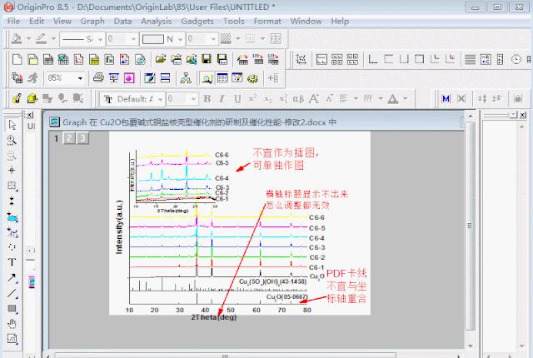Toggle superscript formatting
The image size is (533, 358).
click(x=252, y=99)
